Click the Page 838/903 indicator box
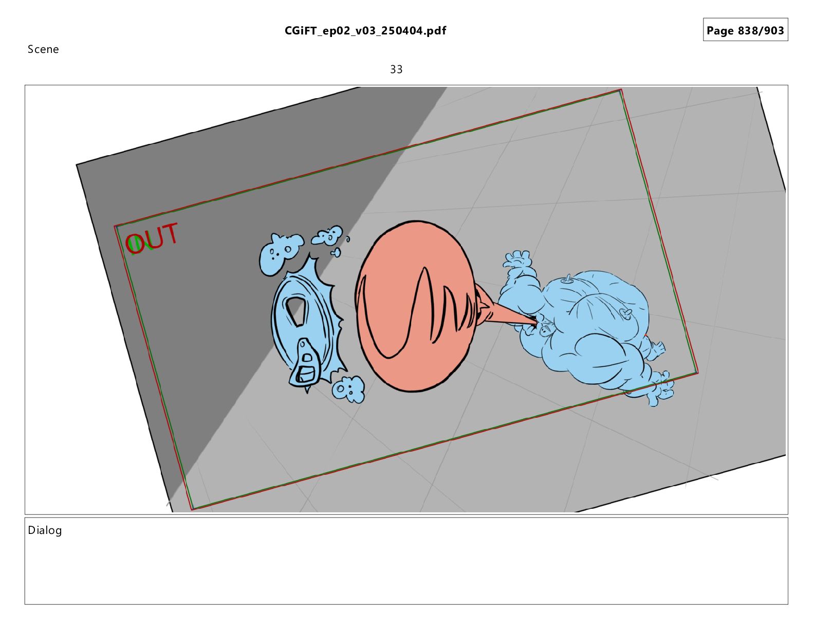This screenshot has width=814, height=629. point(745,30)
